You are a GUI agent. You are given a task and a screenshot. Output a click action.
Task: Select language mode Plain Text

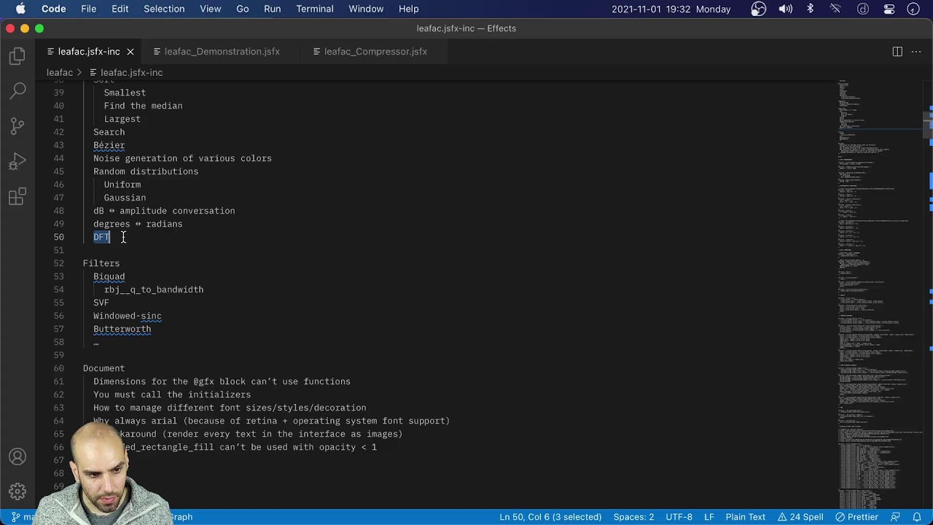click(746, 517)
